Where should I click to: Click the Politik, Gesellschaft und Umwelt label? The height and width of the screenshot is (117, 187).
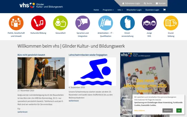[16, 35]
